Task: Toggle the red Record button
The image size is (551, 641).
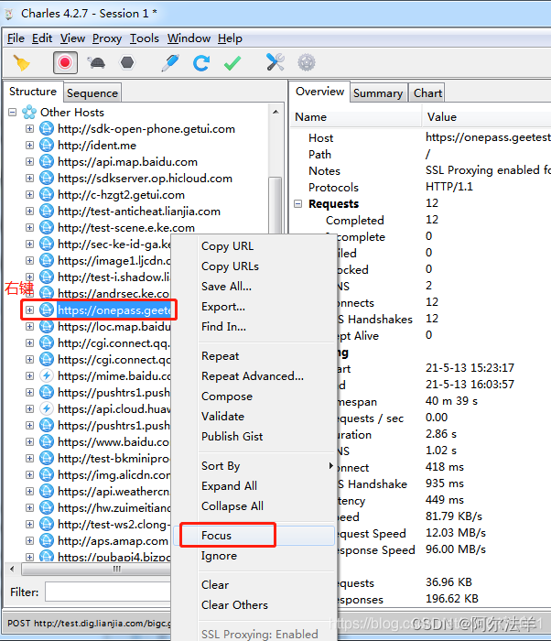Action: [65, 62]
